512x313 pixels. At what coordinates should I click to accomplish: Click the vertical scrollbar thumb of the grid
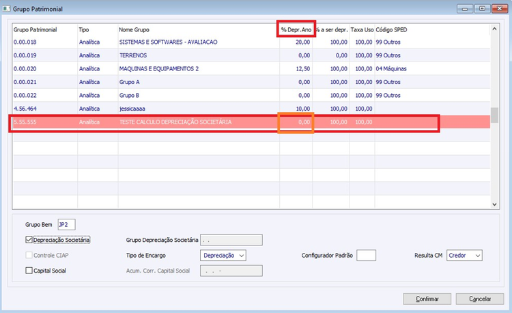[494, 115]
